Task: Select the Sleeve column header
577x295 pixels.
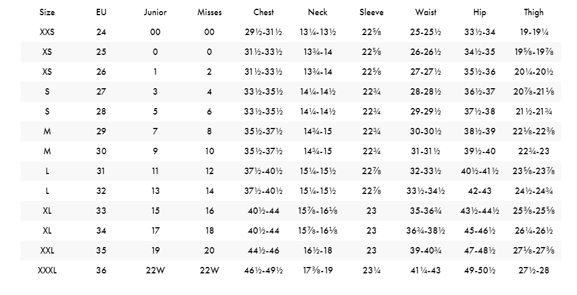Action: [371, 12]
